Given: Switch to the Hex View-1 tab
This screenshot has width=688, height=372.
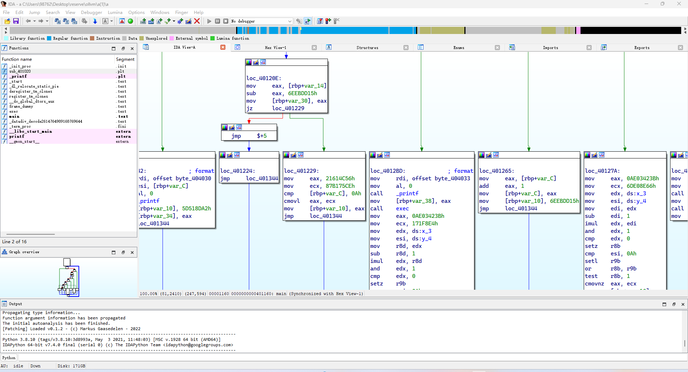Looking at the screenshot, I should pyautogui.click(x=275, y=48).
